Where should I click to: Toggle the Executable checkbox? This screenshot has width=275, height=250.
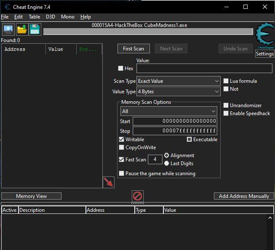tap(189, 139)
